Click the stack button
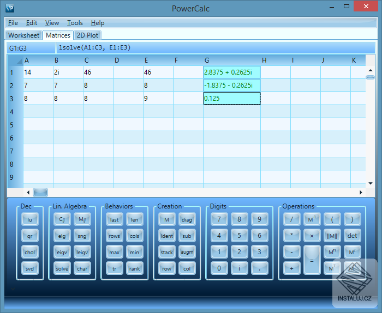This screenshot has height=313, width=382. pyautogui.click(x=166, y=252)
